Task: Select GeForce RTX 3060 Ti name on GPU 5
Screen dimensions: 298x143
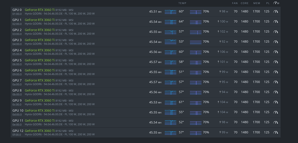Action: coord(40,60)
